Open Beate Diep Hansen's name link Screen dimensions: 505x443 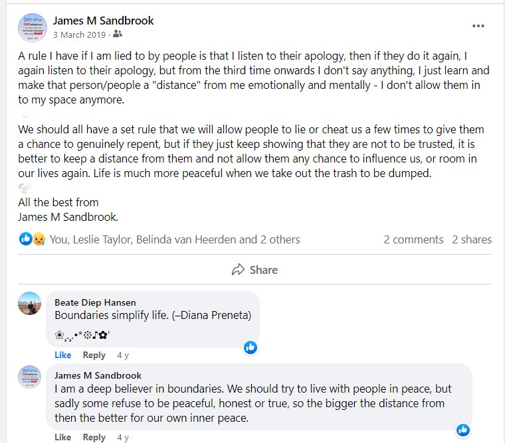tap(95, 302)
